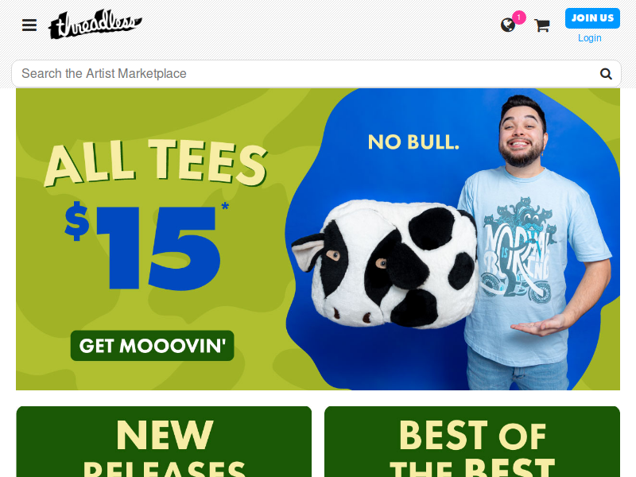Open the BEST OF THE BEST tile
This screenshot has height=477, width=636.
472,442
